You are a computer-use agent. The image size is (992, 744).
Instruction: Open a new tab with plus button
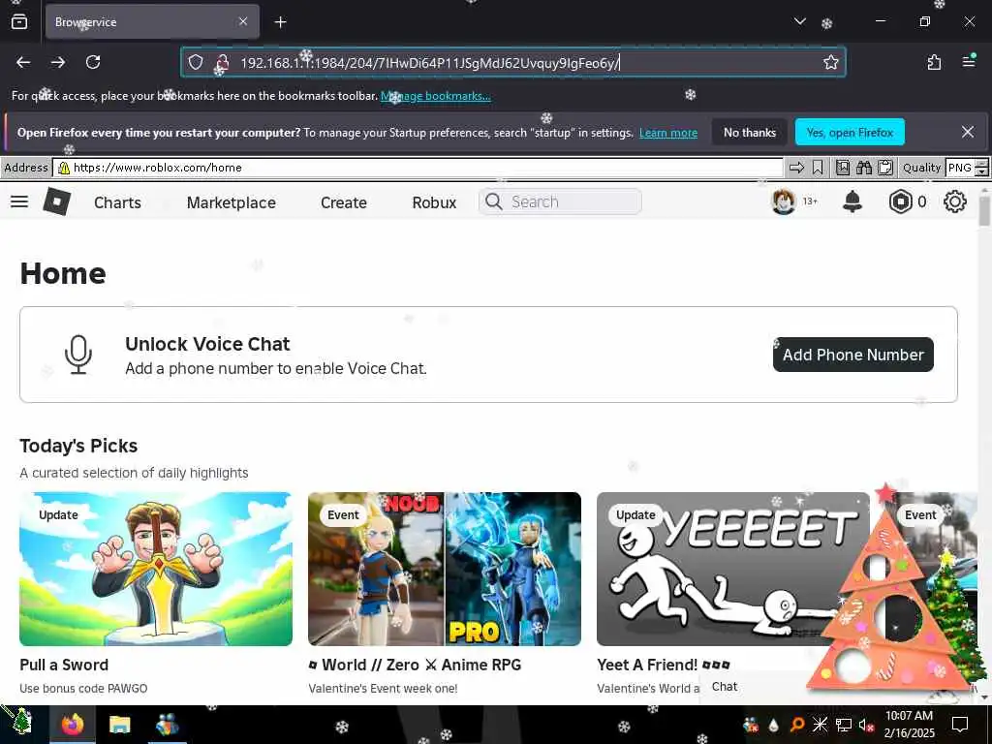click(280, 22)
